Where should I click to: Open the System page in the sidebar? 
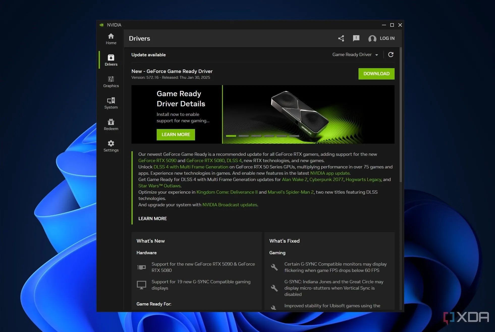(x=111, y=103)
